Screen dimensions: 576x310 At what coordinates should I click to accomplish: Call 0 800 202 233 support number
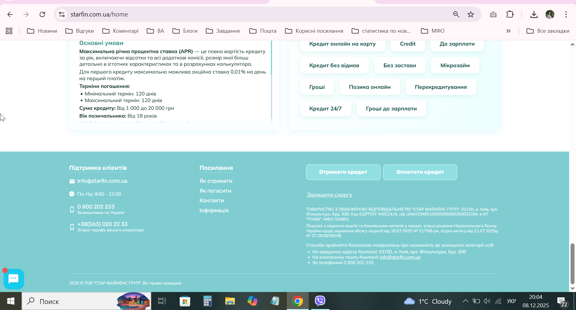pyautogui.click(x=96, y=207)
